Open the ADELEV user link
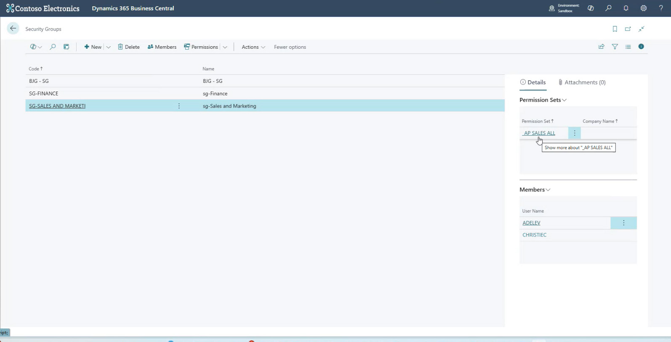The width and height of the screenshot is (671, 342). 531,223
